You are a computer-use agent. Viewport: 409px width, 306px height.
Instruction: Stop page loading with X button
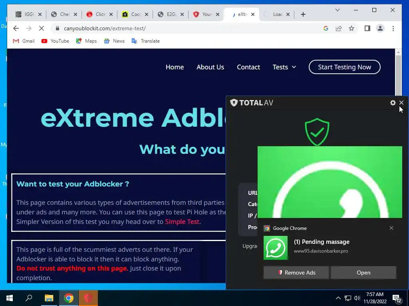click(x=42, y=28)
